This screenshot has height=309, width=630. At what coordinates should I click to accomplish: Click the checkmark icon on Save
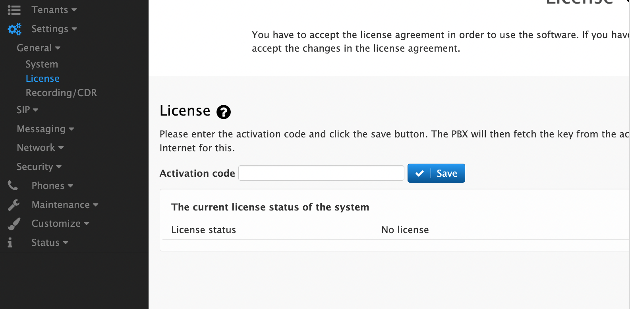coord(419,174)
